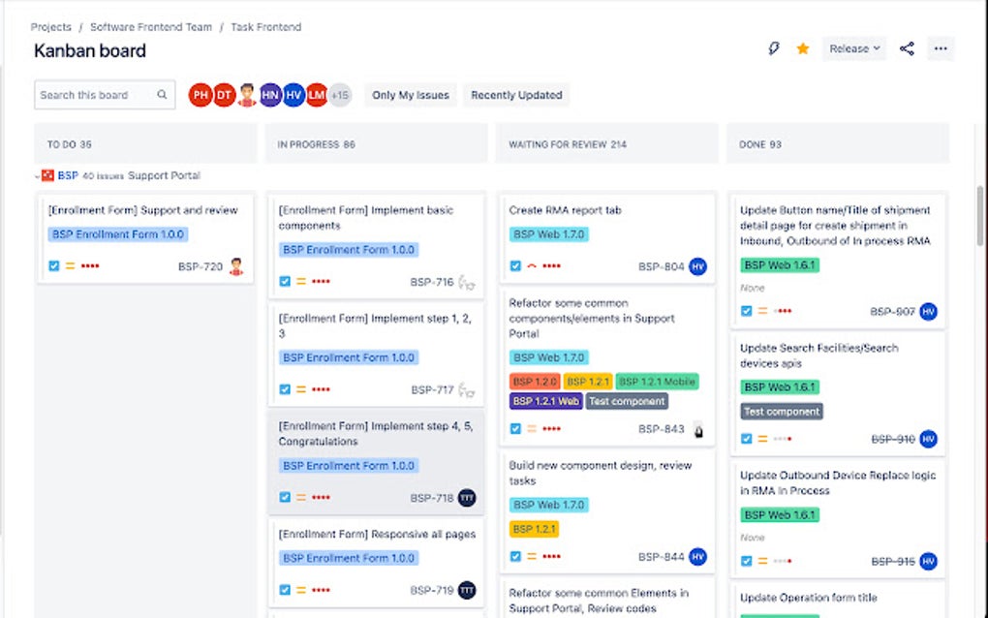Toggle the Recently Updated filter

click(514, 95)
